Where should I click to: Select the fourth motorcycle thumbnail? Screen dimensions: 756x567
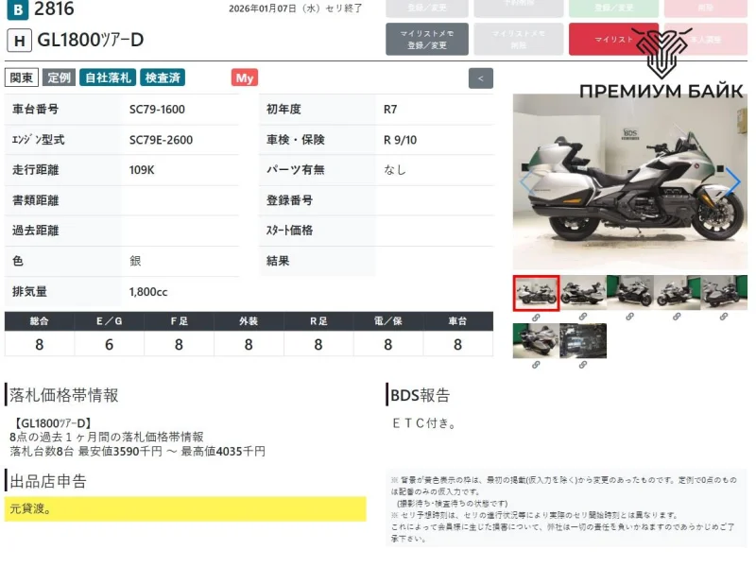tap(677, 293)
